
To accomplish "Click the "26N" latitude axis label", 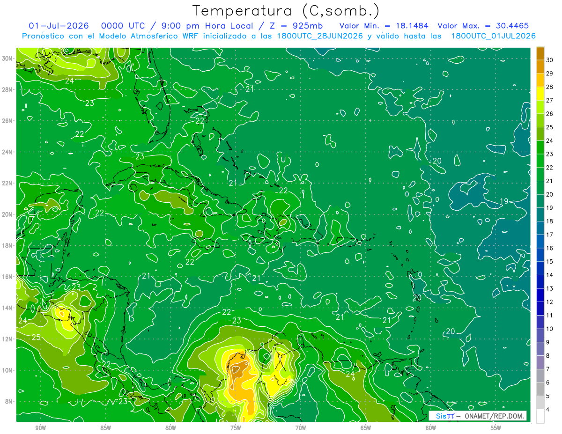I will [8, 121].
